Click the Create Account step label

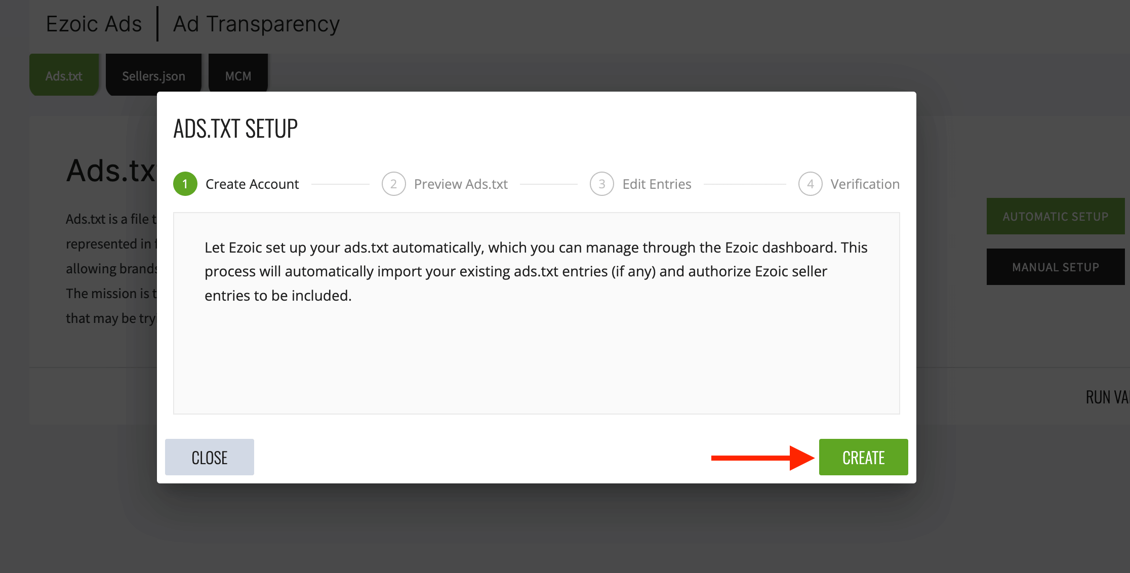(252, 184)
